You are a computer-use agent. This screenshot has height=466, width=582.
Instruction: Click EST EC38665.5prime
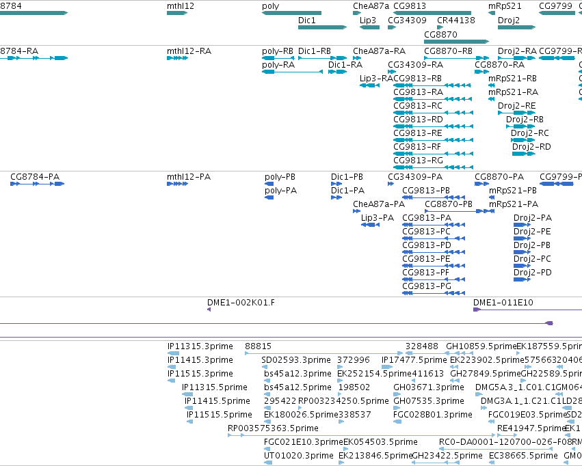click(x=523, y=456)
